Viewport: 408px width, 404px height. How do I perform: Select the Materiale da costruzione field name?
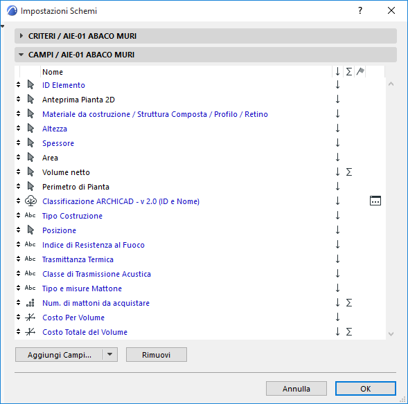click(x=155, y=114)
